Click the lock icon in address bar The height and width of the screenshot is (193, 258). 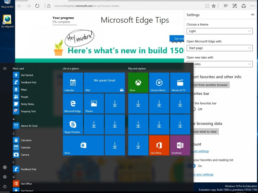tap(49, 6)
